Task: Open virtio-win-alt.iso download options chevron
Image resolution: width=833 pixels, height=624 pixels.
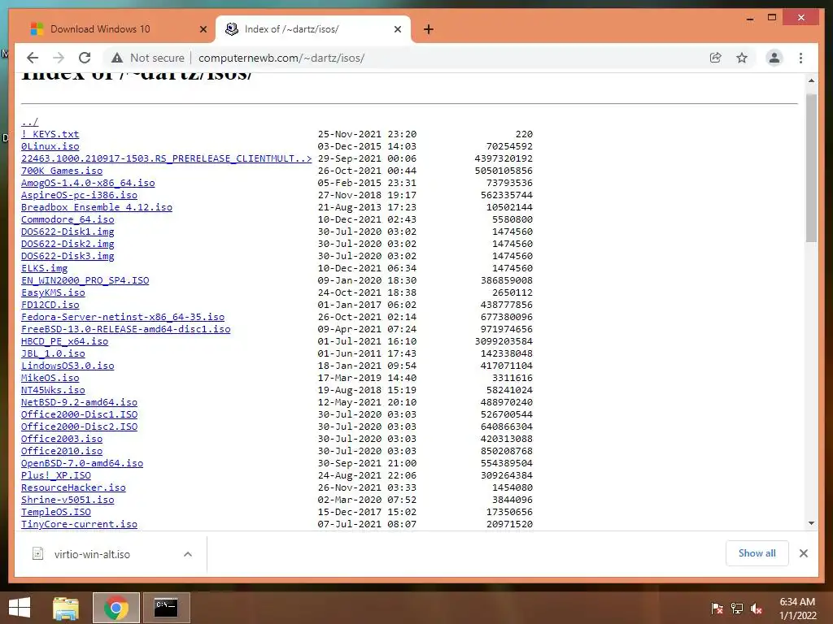Action: click(188, 554)
